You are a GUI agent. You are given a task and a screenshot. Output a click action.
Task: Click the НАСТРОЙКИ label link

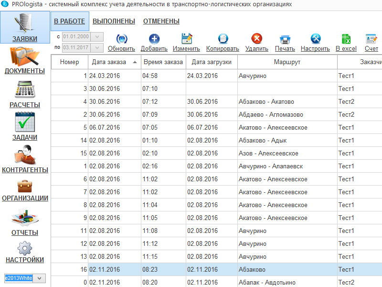pos(25,260)
